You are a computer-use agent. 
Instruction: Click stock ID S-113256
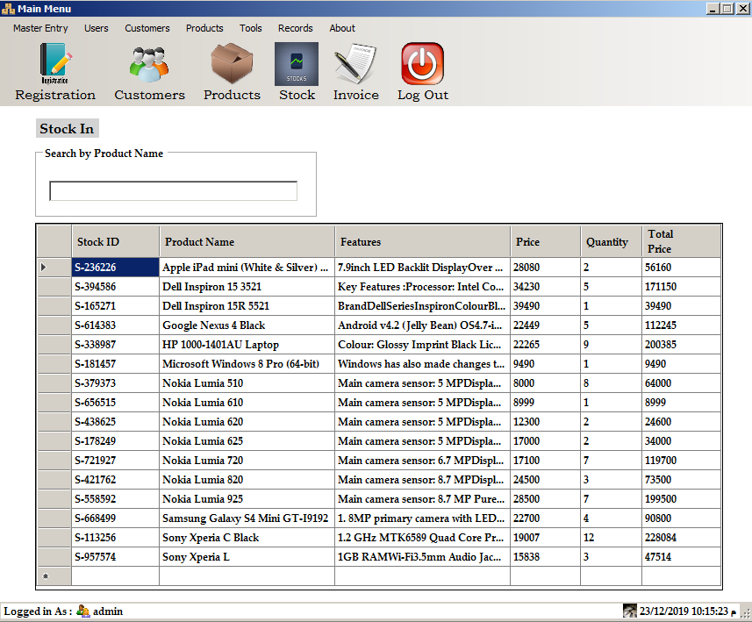tap(116, 538)
